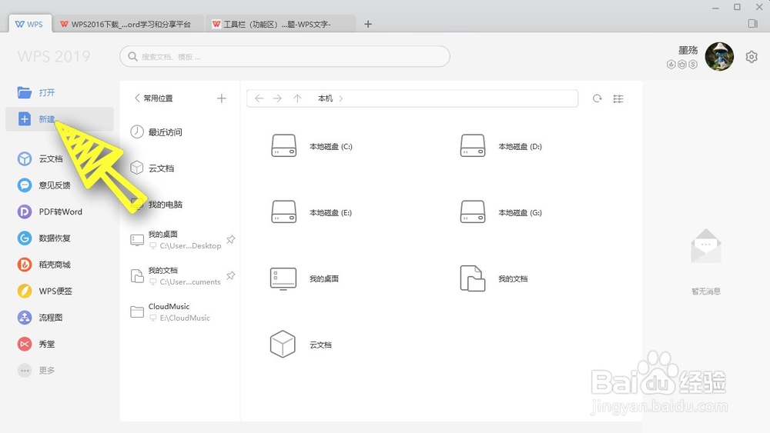The height and width of the screenshot is (433, 770).
Task: Open 数据恢复 data recovery tool
Action: coord(44,238)
